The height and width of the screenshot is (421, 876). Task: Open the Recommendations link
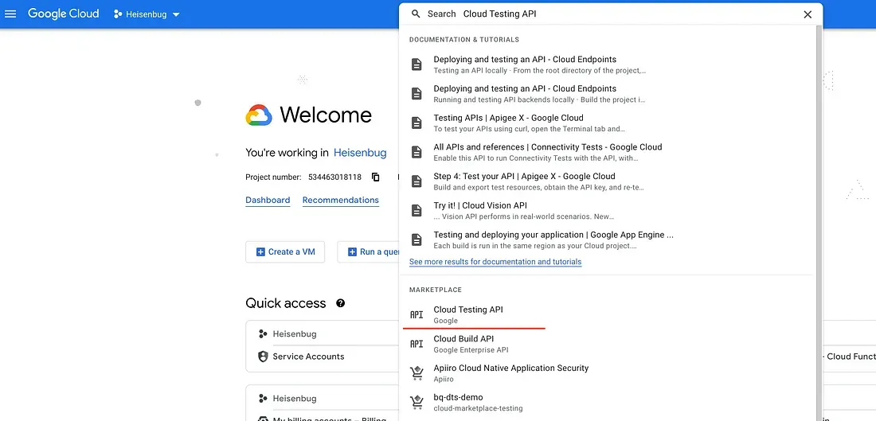point(341,200)
